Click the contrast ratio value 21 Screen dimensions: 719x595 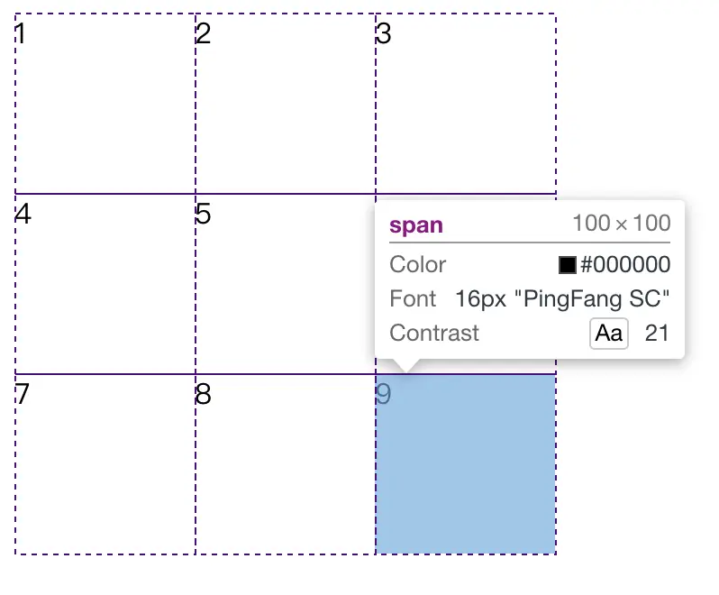[x=657, y=334]
